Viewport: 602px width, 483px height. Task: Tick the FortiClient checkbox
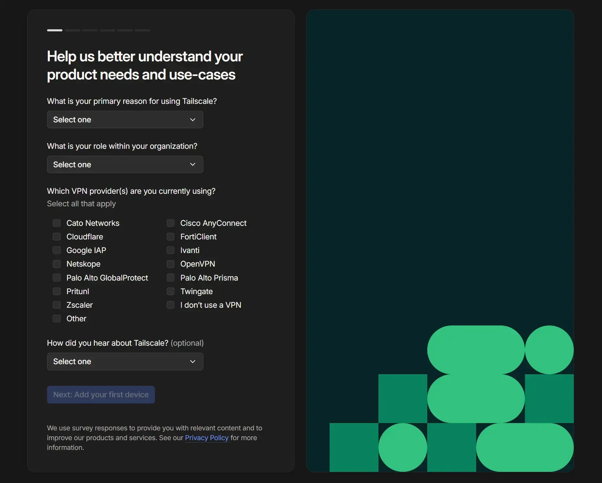click(171, 237)
